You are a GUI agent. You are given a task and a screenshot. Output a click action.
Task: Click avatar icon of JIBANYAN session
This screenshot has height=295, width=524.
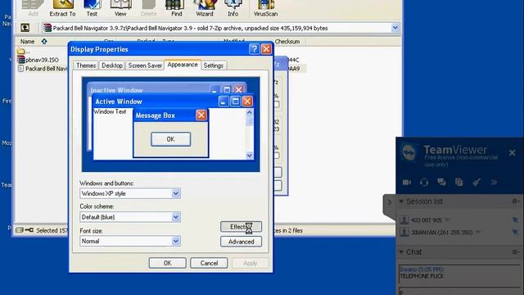click(x=404, y=232)
